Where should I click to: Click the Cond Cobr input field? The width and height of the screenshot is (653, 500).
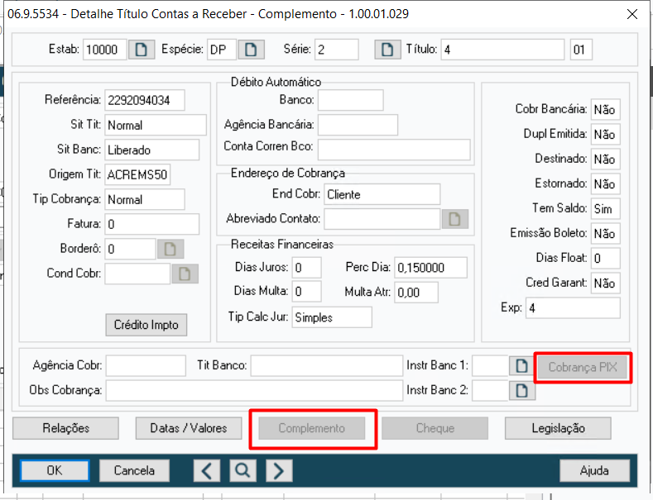[x=137, y=274]
